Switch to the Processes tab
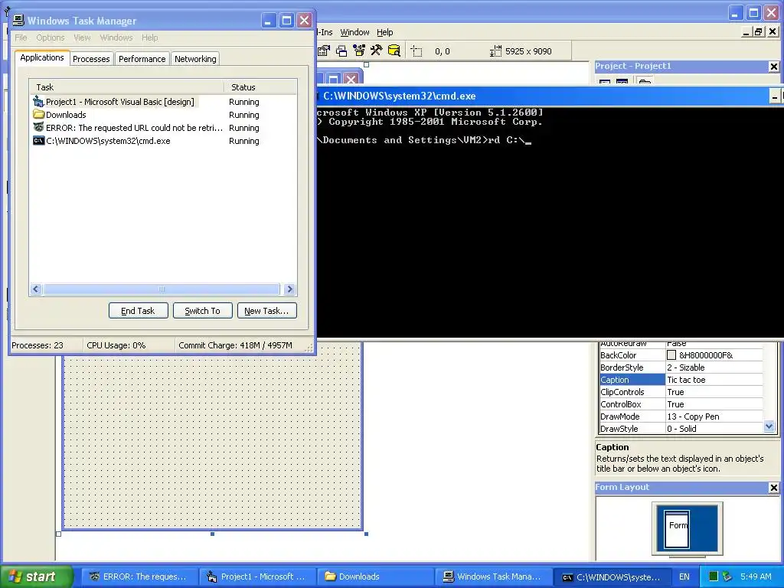The image size is (784, 588). pos(91,59)
